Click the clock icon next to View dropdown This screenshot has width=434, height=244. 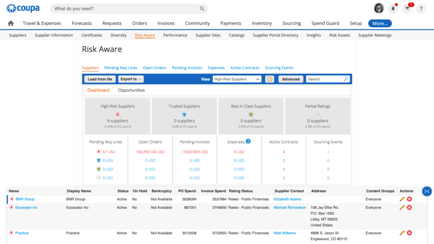(270, 79)
